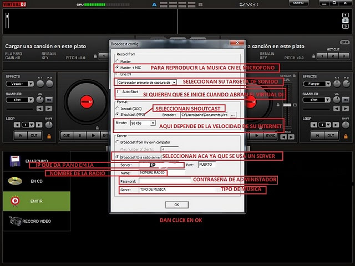Open the EN CD record option
Image resolution: width=355 pixels, height=266 pixels.
pyautogui.click(x=37, y=181)
